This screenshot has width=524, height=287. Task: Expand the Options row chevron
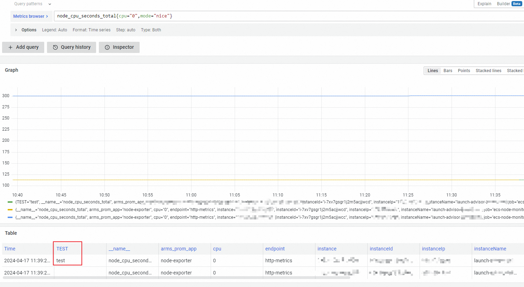(x=16, y=30)
